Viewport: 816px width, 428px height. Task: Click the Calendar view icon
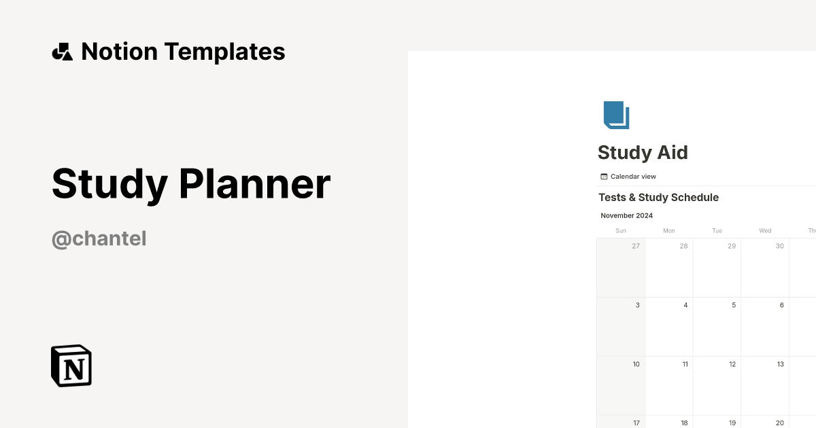604,176
